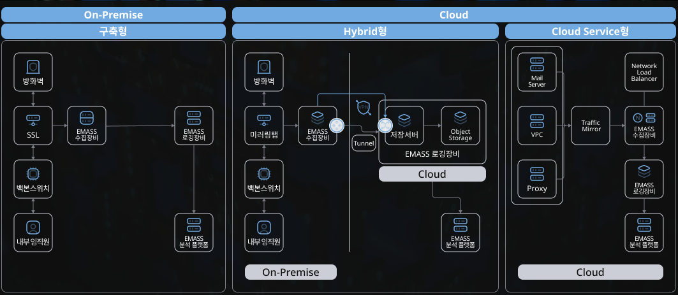Select the Mail Server icon
The height and width of the screenshot is (295, 678).
(x=536, y=65)
